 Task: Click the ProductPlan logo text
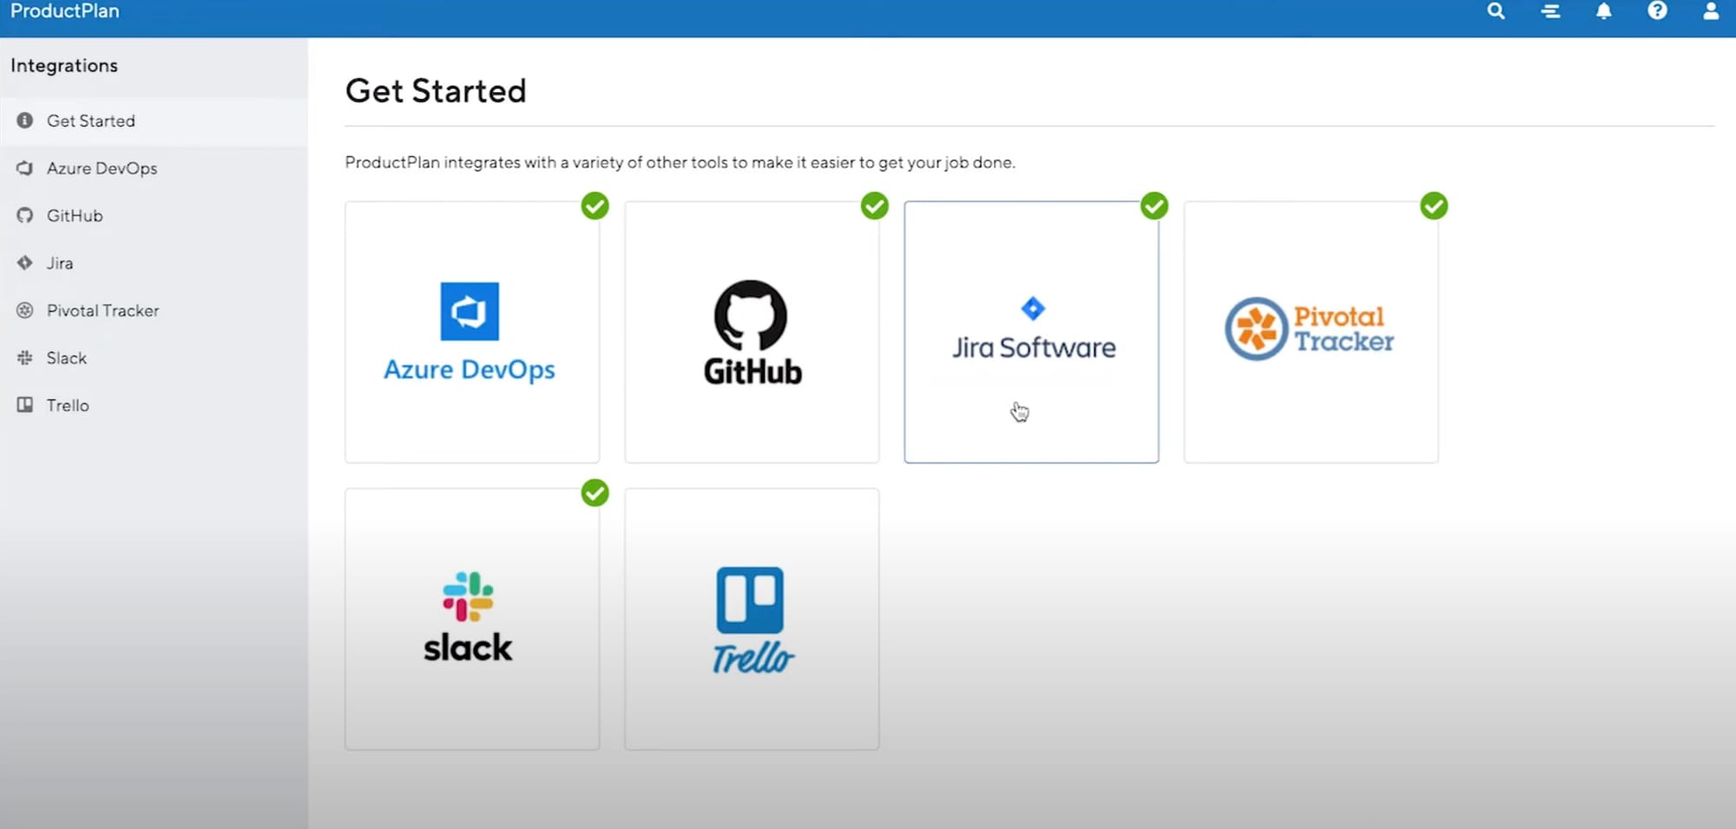point(65,11)
